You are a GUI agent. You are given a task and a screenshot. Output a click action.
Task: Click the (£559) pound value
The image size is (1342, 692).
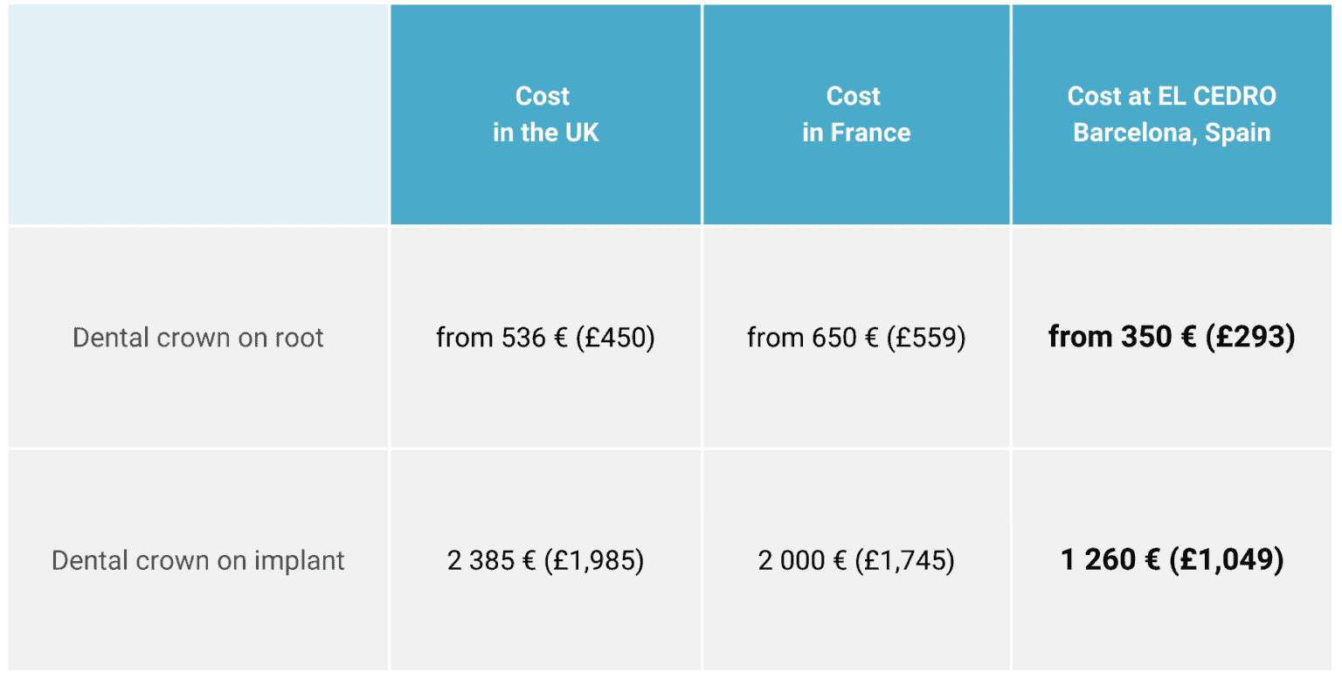coord(926,338)
